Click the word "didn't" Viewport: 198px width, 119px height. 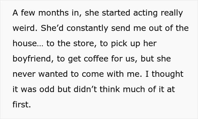[x=85, y=89]
